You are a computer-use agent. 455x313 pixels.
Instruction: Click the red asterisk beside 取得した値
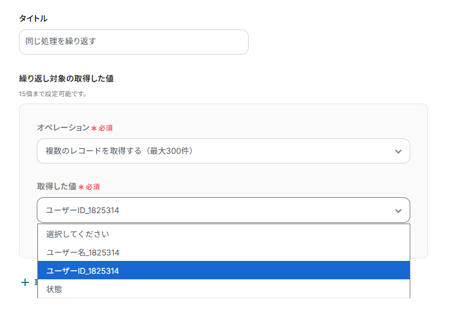pos(81,187)
